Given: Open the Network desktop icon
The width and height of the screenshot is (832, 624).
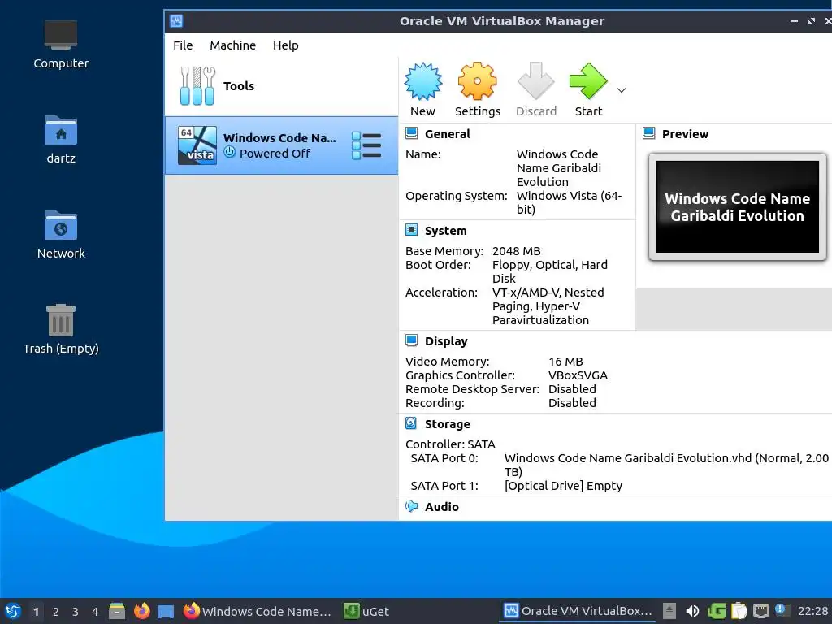Looking at the screenshot, I should pyautogui.click(x=61, y=235).
